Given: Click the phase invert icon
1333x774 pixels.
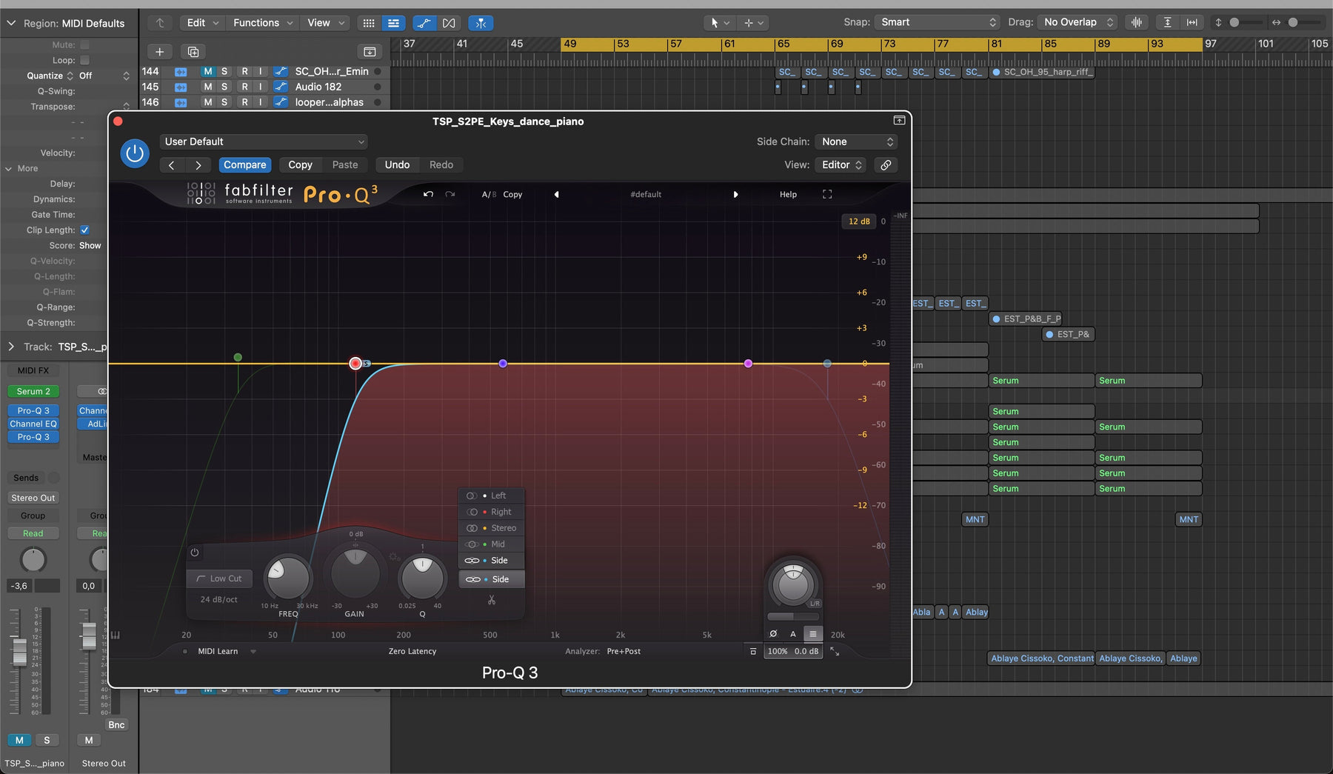Looking at the screenshot, I should click(773, 634).
